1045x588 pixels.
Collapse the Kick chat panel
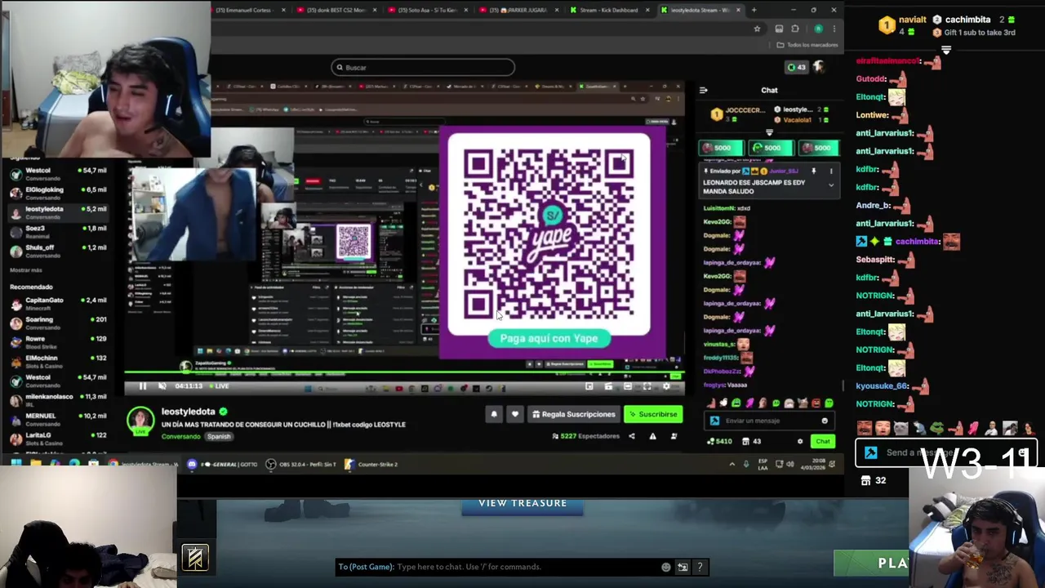tap(704, 90)
